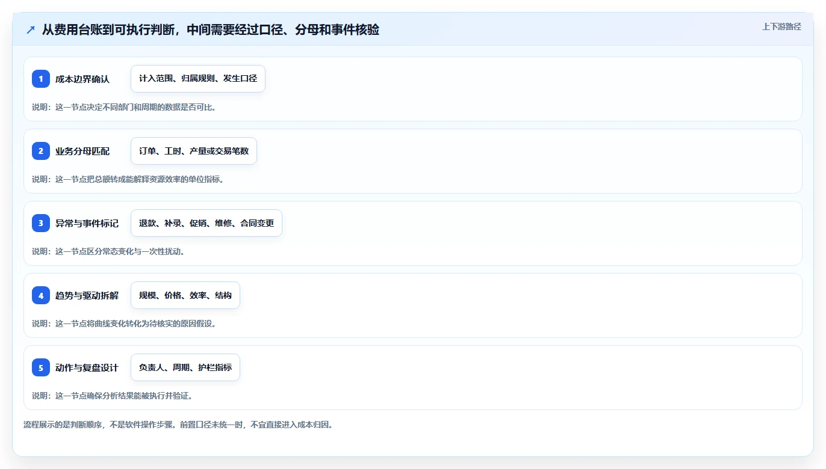Click the 规模、价格、效率、结构 chip
The image size is (826, 469).
click(185, 295)
